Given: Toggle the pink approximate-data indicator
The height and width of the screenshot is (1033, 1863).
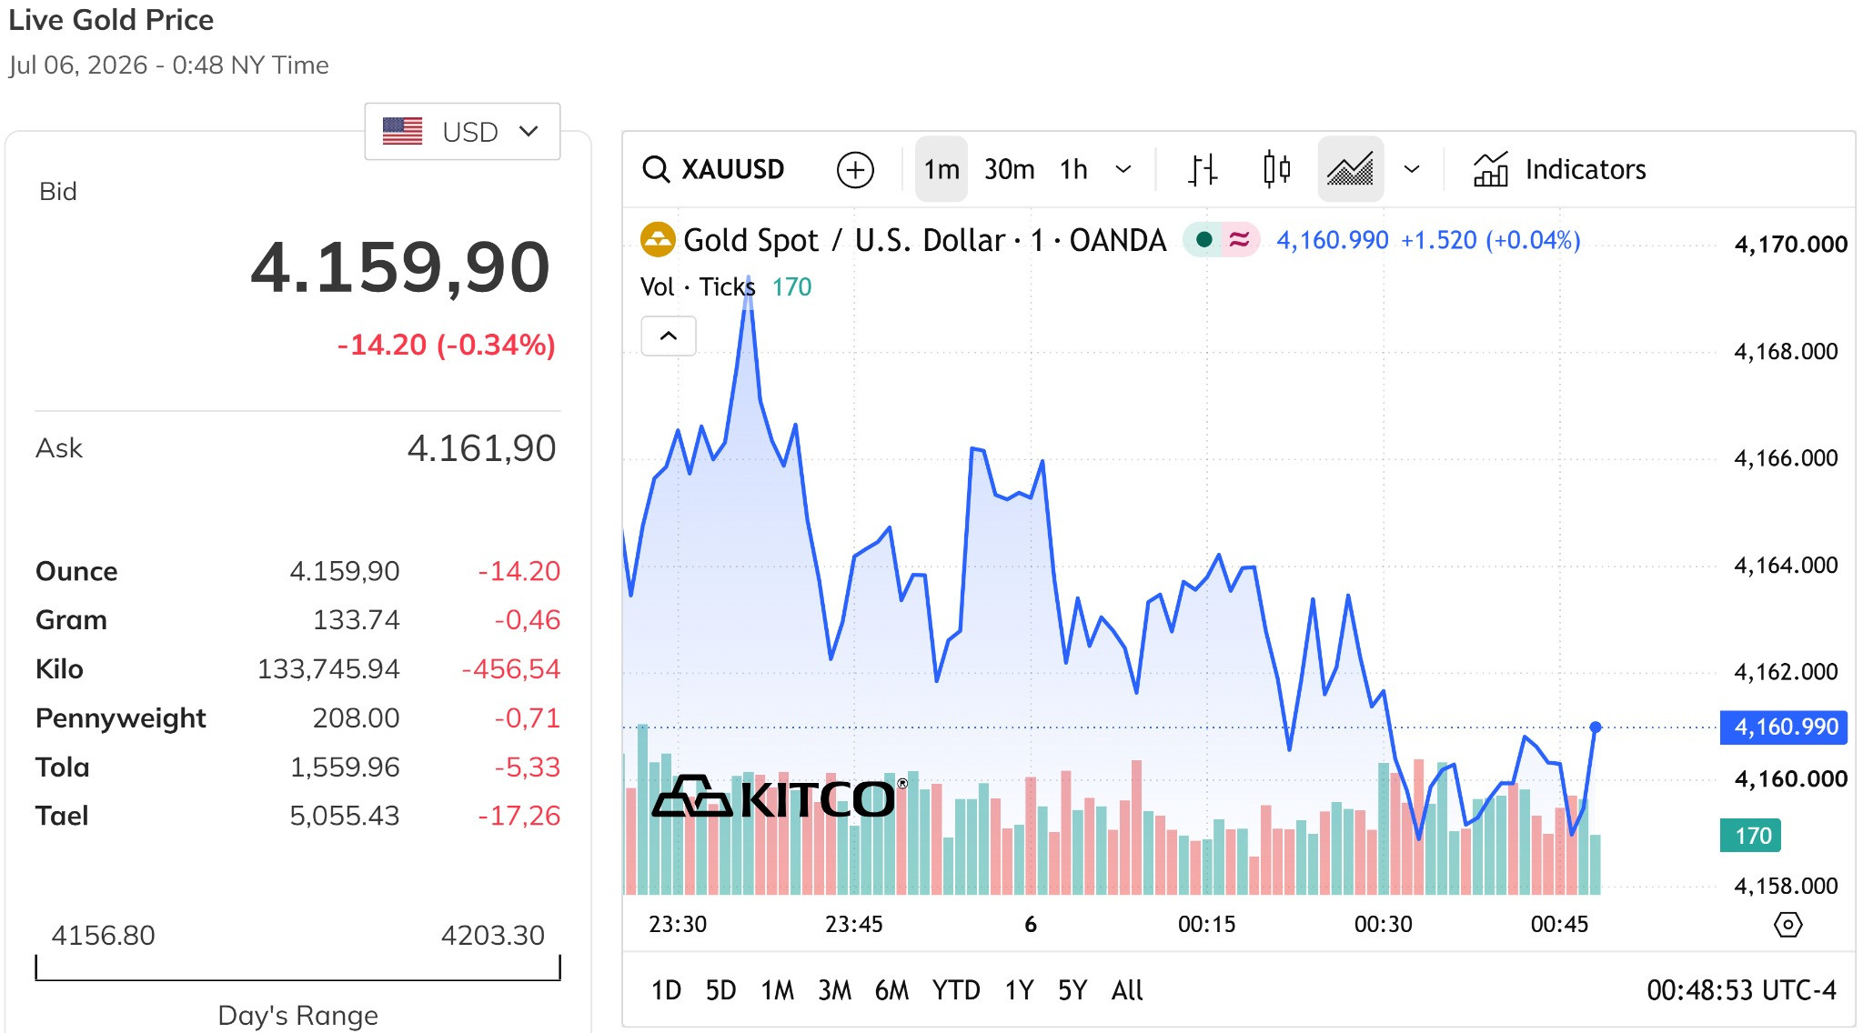Looking at the screenshot, I should [1239, 240].
